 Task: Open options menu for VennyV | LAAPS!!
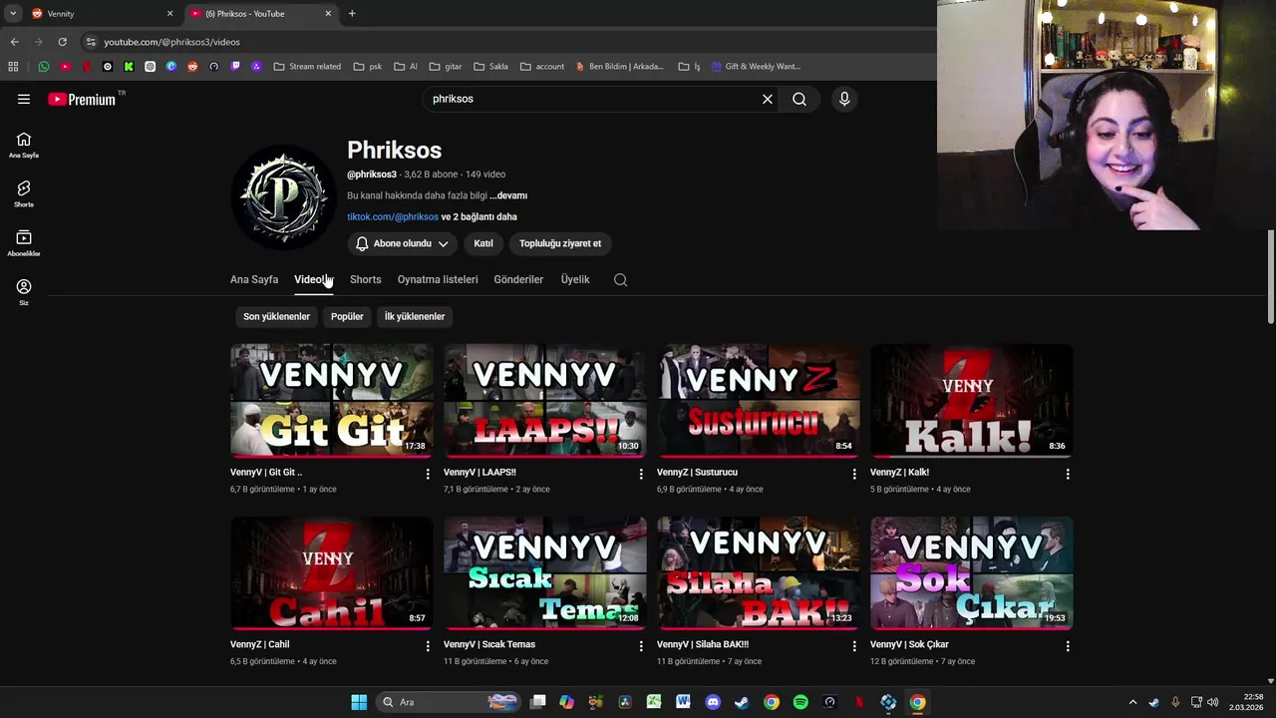click(x=641, y=474)
